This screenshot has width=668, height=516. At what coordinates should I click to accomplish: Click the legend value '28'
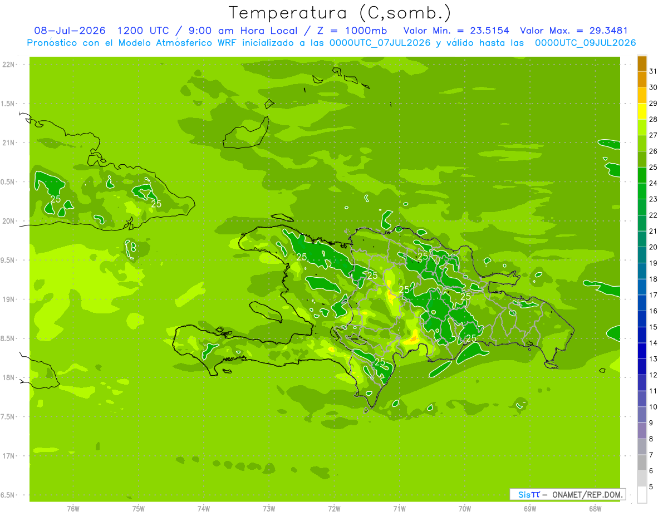click(x=654, y=119)
